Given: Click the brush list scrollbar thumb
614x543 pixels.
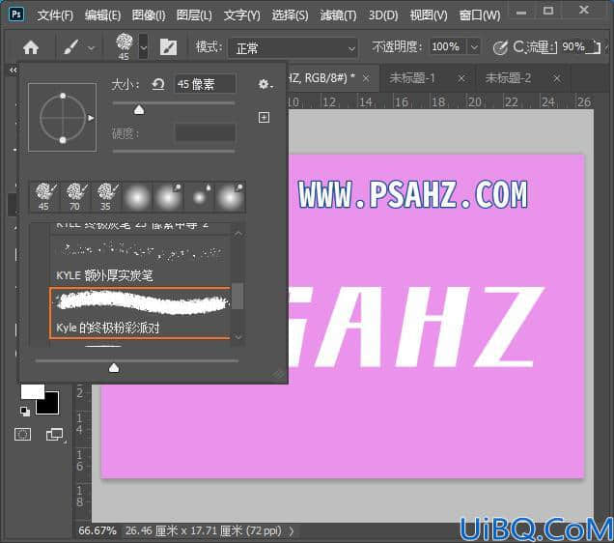Looking at the screenshot, I should [237, 296].
